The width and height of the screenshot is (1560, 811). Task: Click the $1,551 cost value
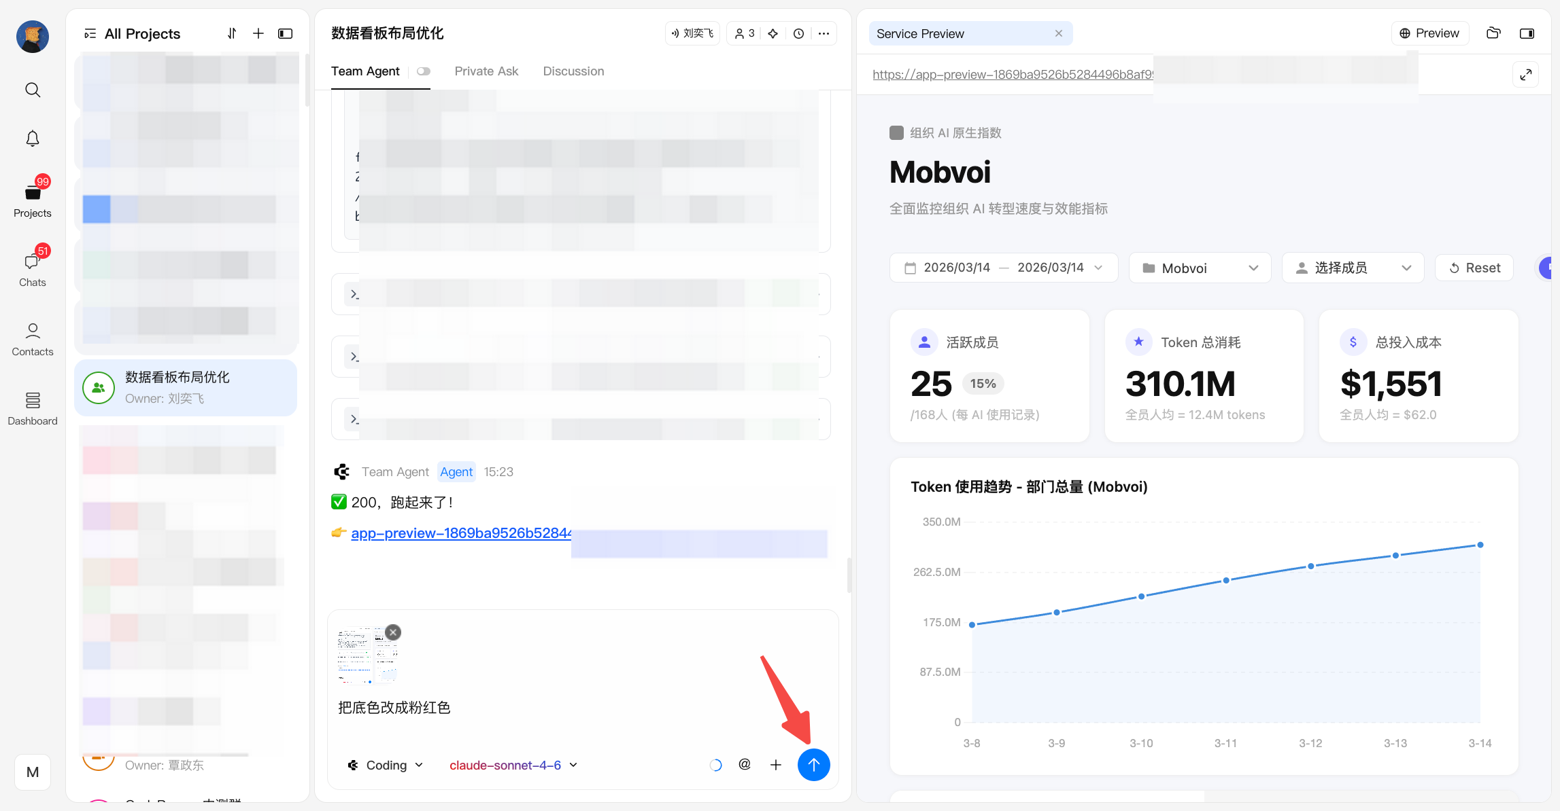(1391, 384)
